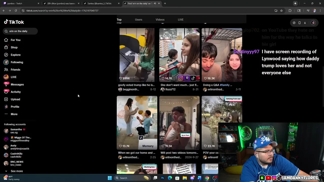Open Miggs Of The... followed account
The width and height of the screenshot is (324, 182).
[x=18, y=139]
